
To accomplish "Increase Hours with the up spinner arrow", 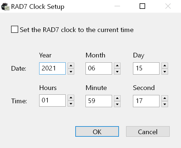I will [x=71, y=98].
